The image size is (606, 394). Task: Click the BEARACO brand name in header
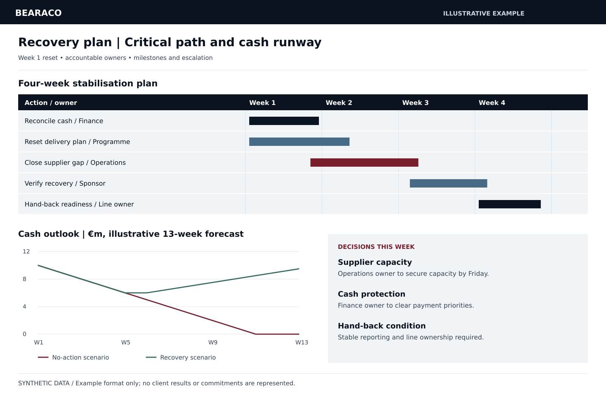tap(38, 13)
